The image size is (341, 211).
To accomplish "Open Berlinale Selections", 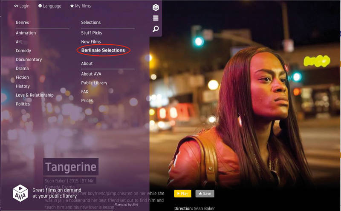I will click(103, 50).
